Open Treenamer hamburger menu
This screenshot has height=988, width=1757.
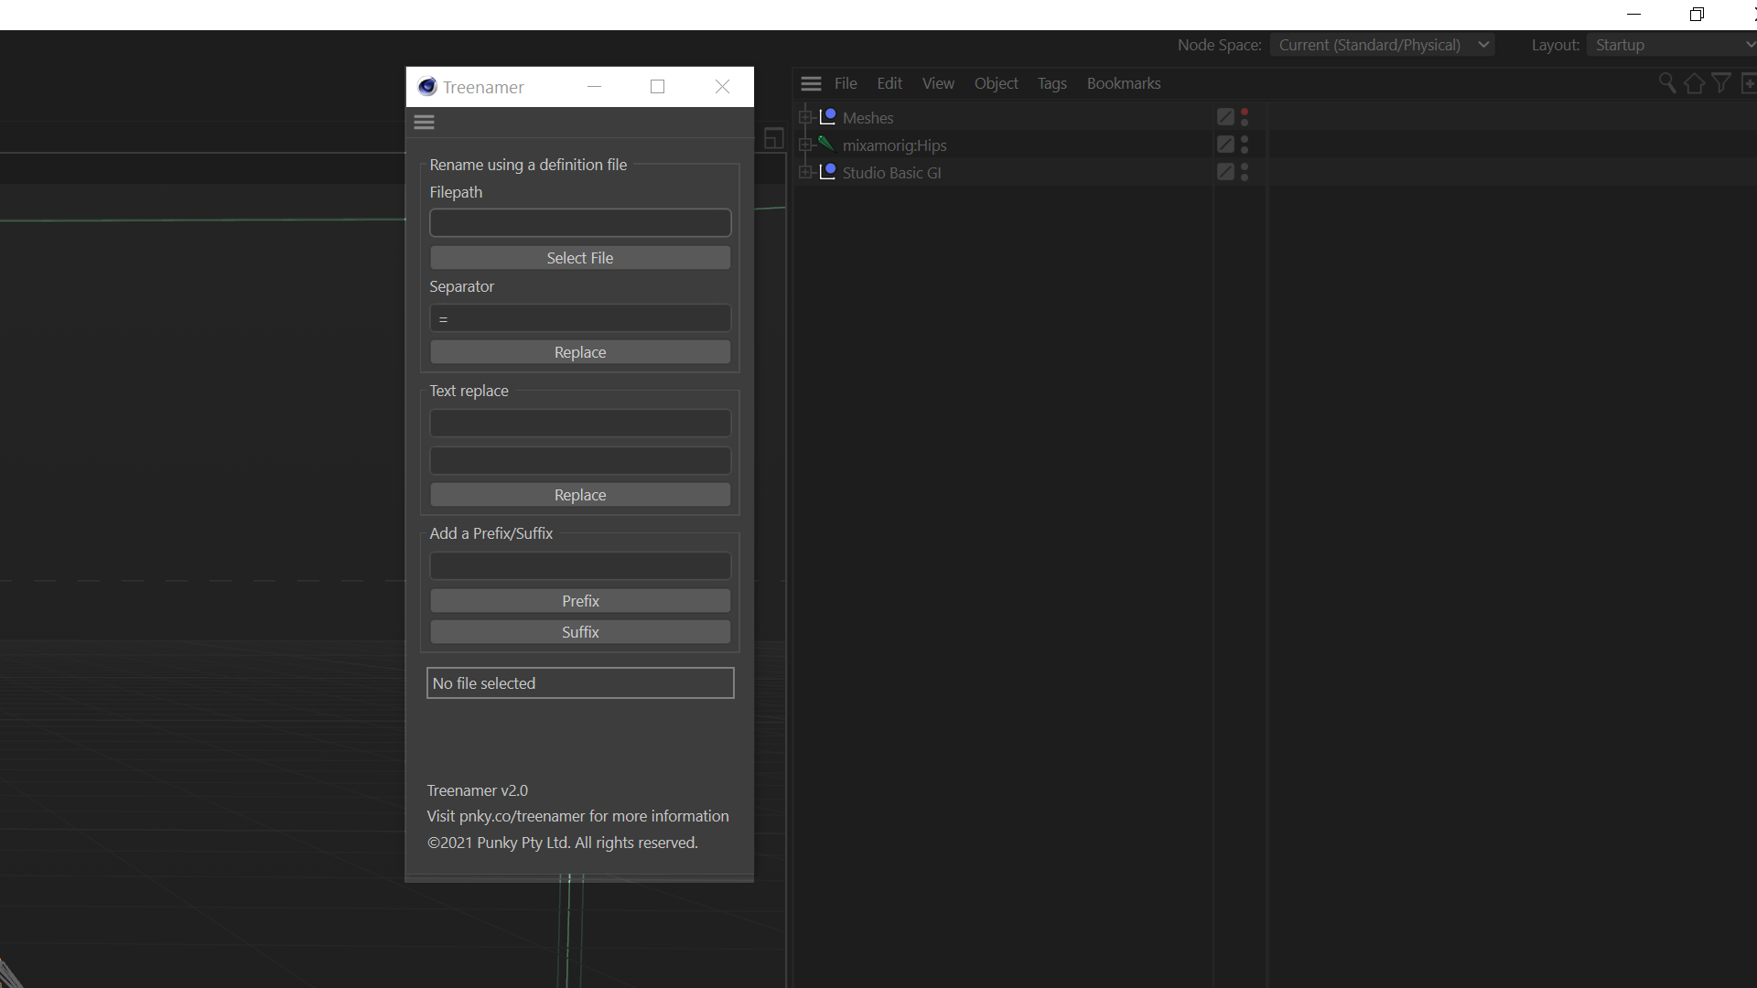click(x=424, y=122)
